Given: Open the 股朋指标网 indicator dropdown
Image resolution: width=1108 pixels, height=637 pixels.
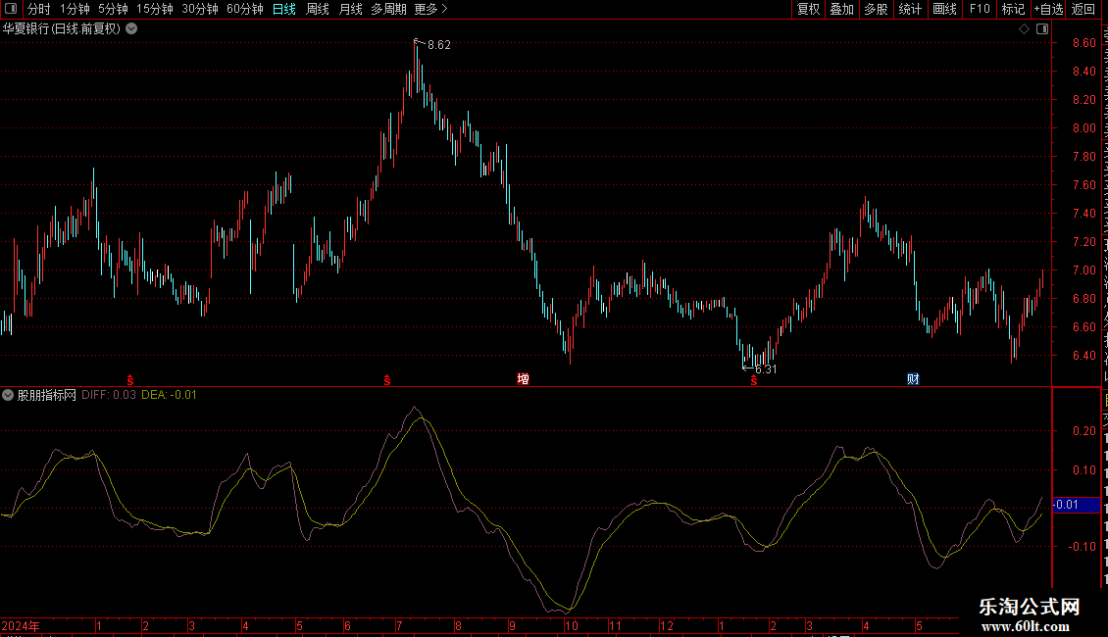Looking at the screenshot, I should pyautogui.click(x=8, y=396).
